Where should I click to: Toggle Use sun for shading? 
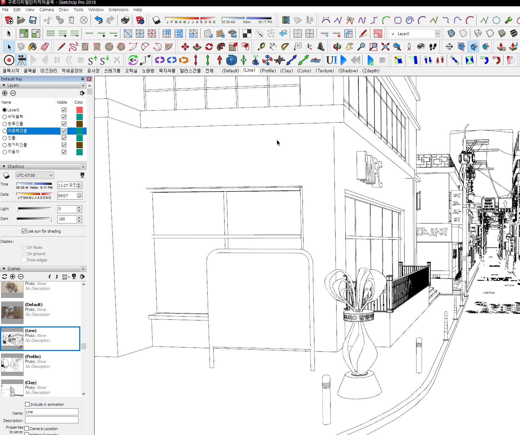pos(24,231)
